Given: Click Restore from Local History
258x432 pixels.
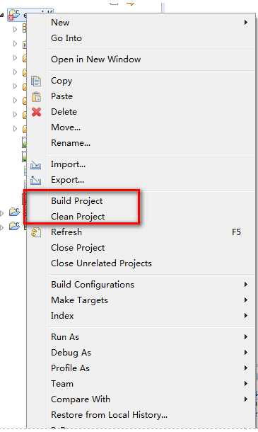Looking at the screenshot, I should (x=109, y=414).
